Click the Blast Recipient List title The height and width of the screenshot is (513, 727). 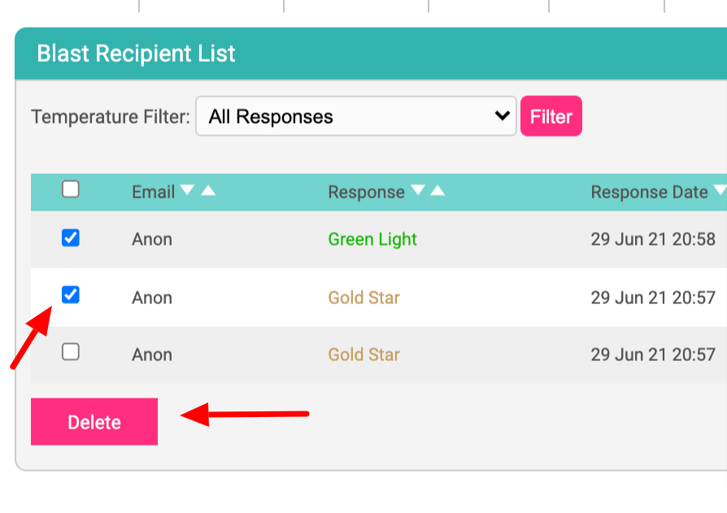click(x=136, y=54)
